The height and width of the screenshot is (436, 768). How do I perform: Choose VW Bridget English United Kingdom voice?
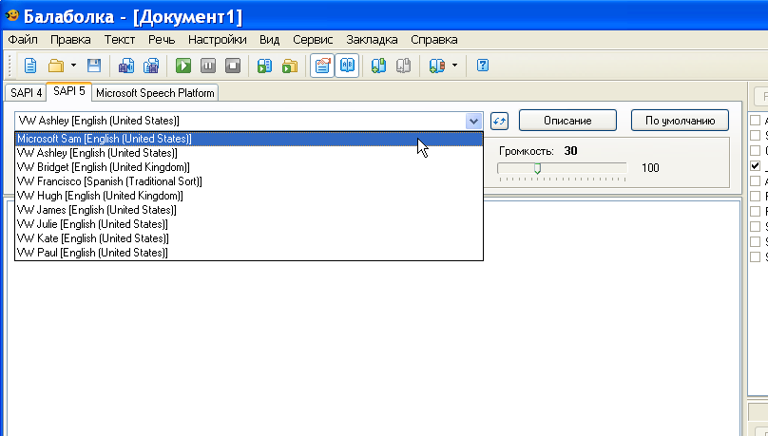249,167
